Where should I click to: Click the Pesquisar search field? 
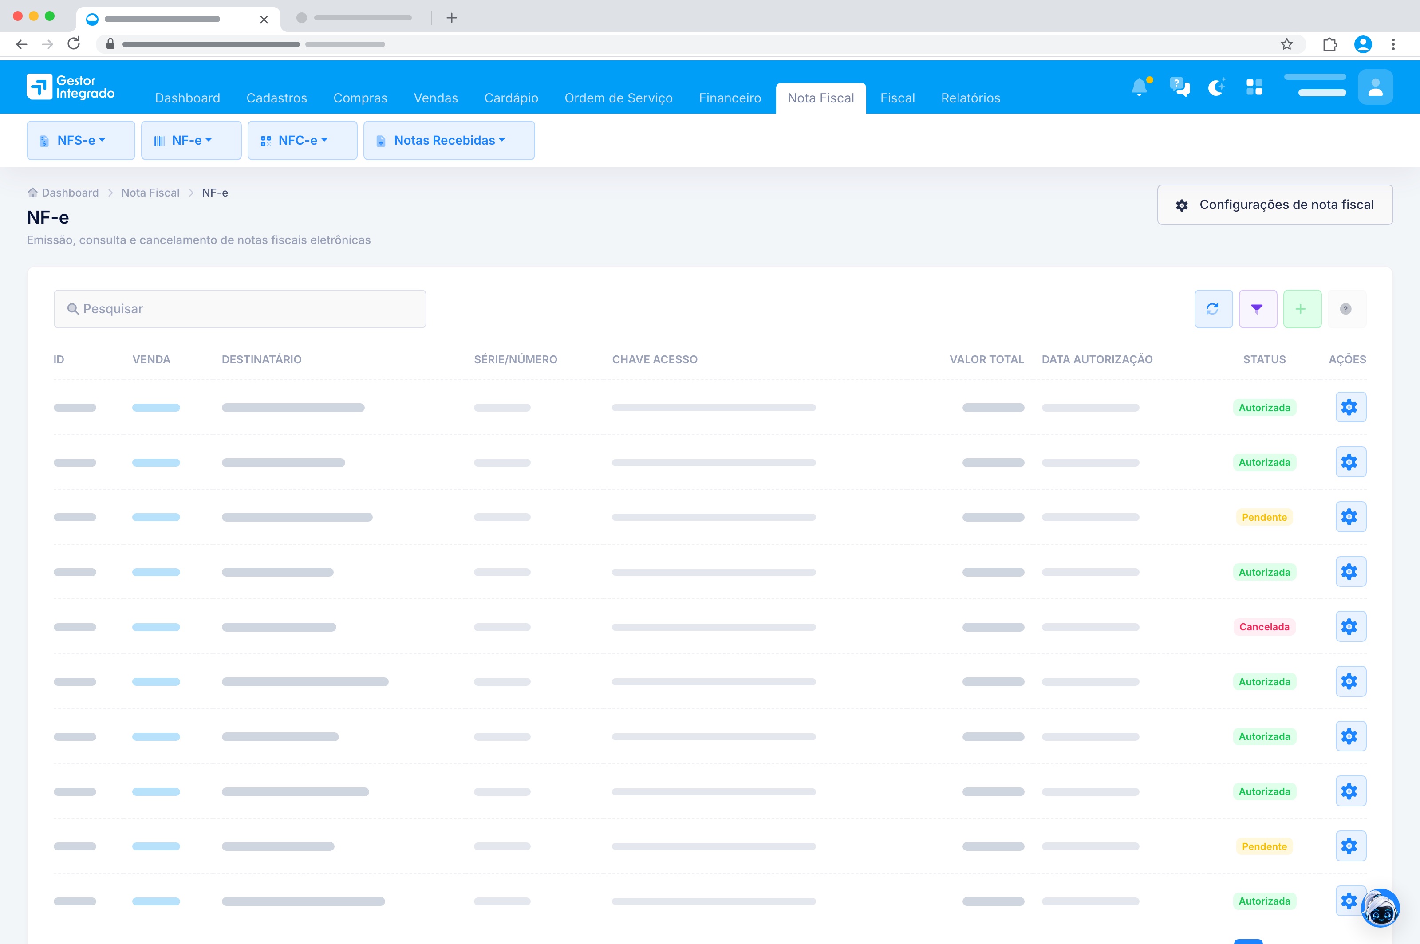[240, 309]
